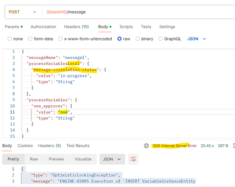Open the blue JSON body format dropdown
Screen dimensions: 235x187
196,39
